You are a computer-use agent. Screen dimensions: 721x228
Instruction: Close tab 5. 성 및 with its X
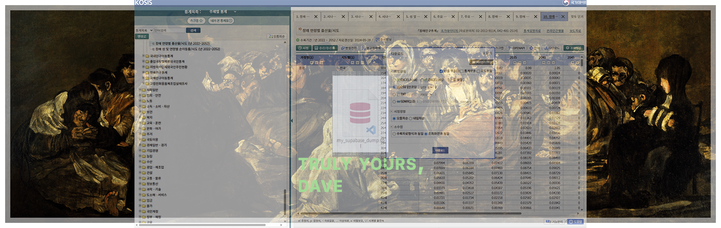(426, 16)
